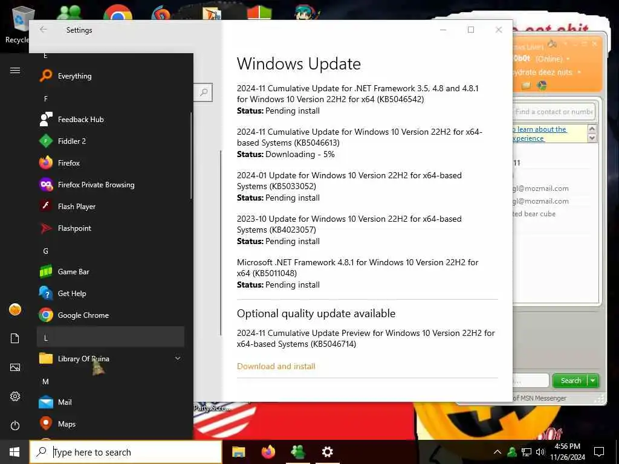Show hidden system tray icons
Image resolution: width=619 pixels, height=464 pixels.
pyautogui.click(x=497, y=452)
